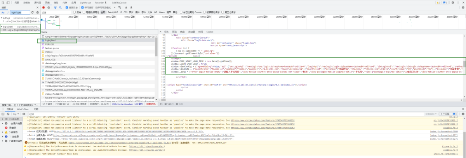Viewport: 466px width, 158px height.
Task: Toggle the 停用缓存 checkbox
Action: [83, 7]
